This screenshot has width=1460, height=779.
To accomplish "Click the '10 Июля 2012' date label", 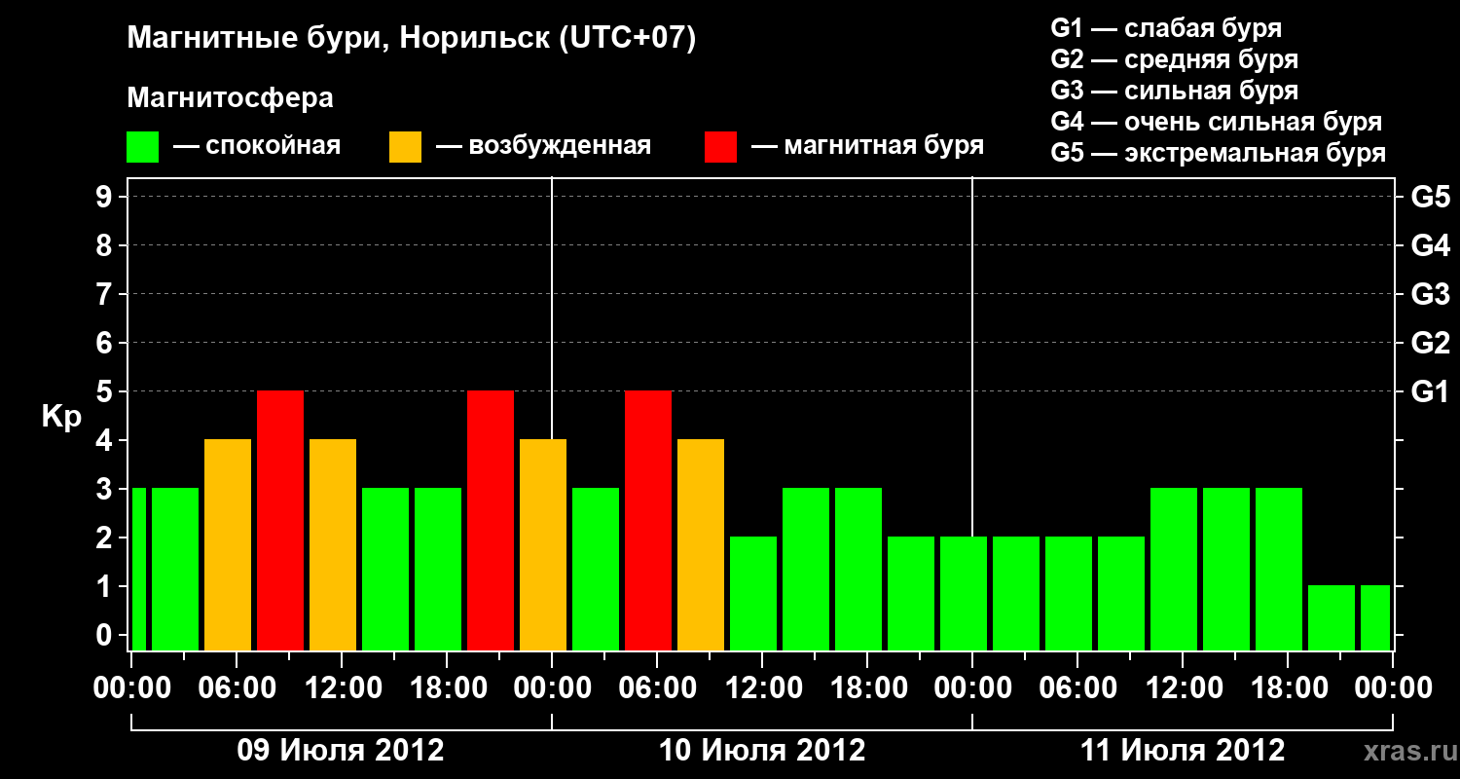I will (x=762, y=751).
